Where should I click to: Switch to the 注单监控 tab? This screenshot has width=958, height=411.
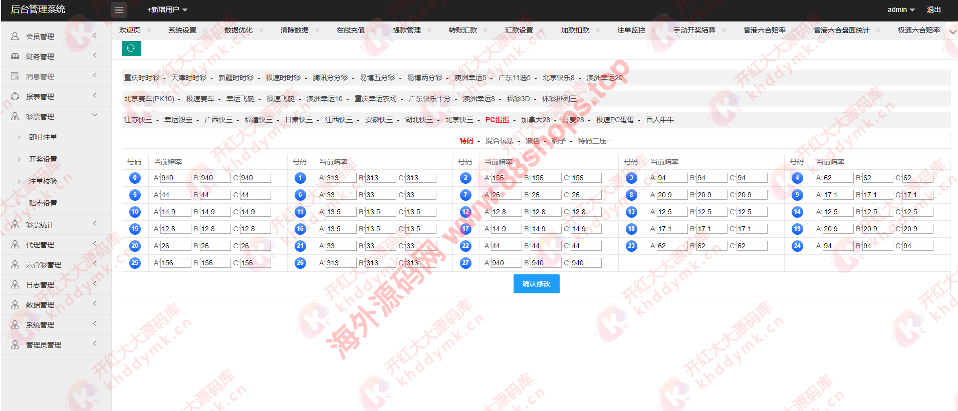click(x=631, y=30)
